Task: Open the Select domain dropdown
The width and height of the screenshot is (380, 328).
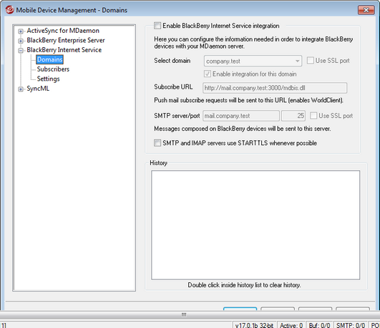Action: 253,61
